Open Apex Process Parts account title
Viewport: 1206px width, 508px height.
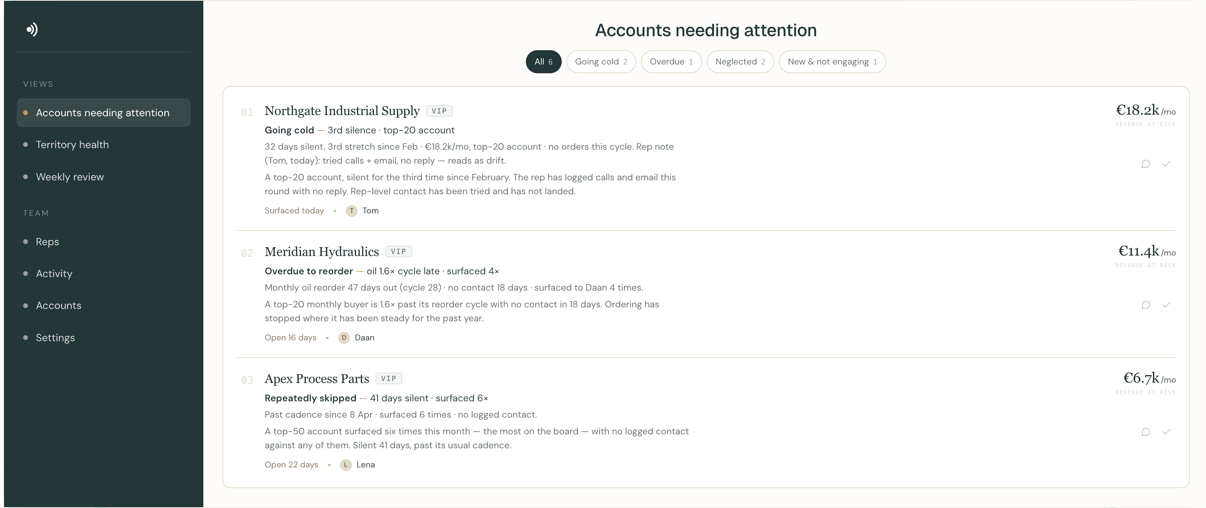point(317,379)
